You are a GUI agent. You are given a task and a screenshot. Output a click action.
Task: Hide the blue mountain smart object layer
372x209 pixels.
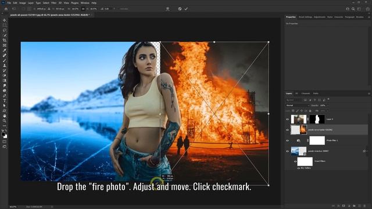coord(287,151)
